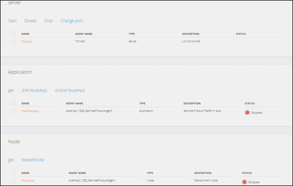This screenshot has height=186, width=293.
Task: Click distributeApp in the Application section
Action: click(x=34, y=90)
